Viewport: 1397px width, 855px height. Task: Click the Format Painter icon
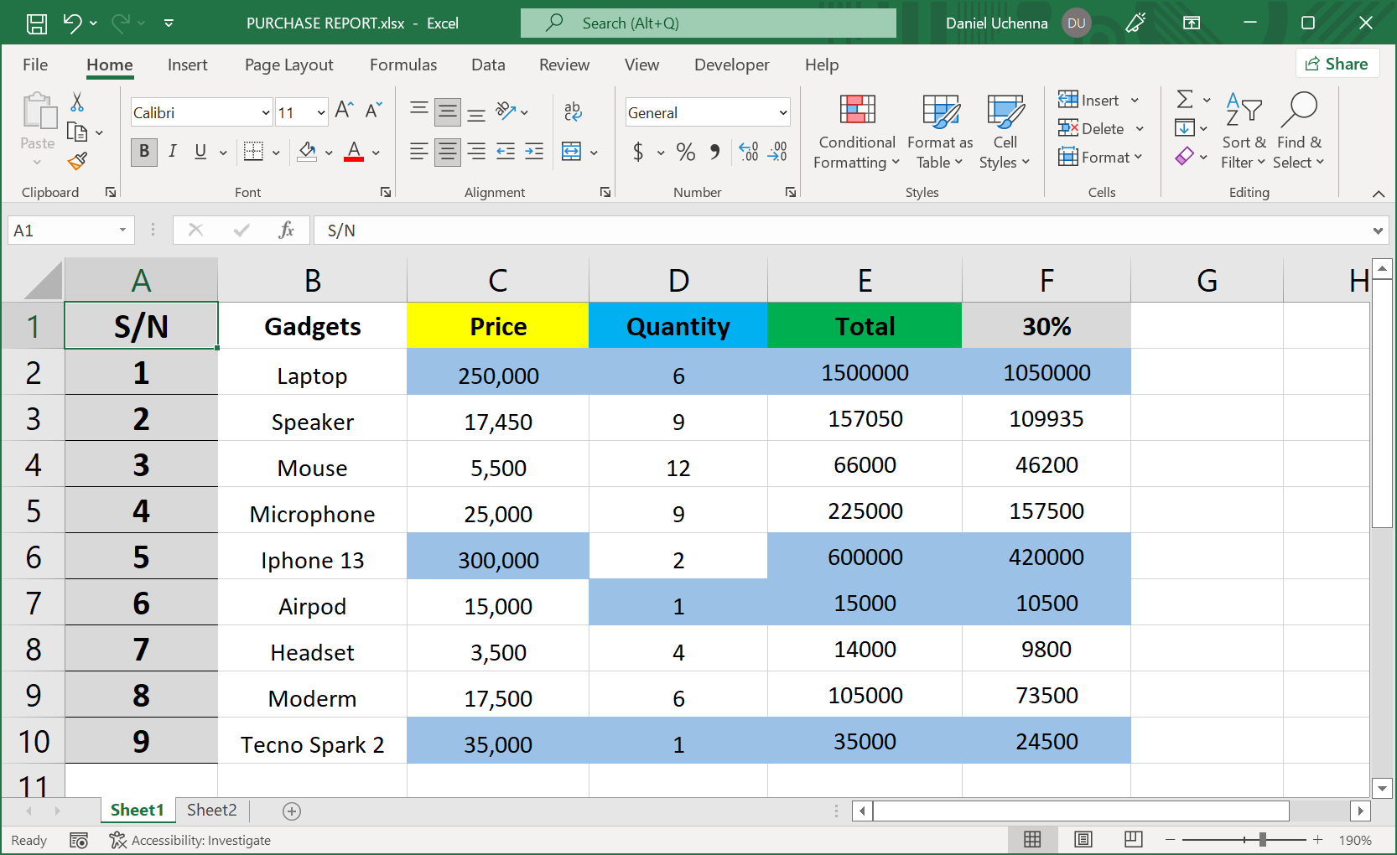click(77, 161)
